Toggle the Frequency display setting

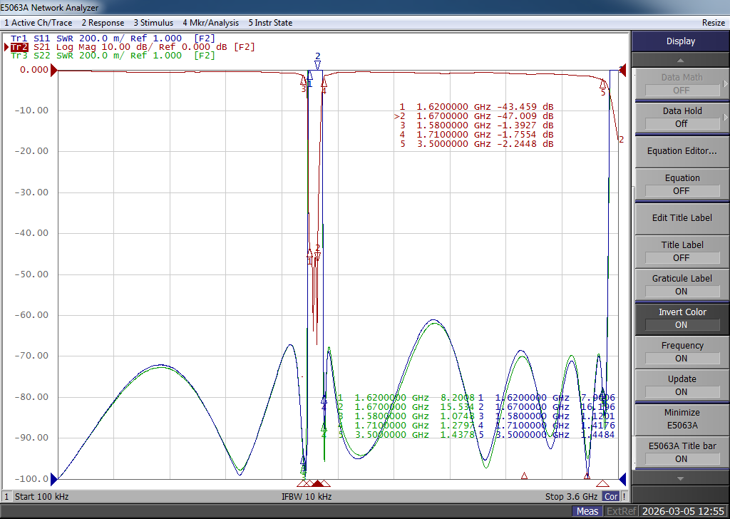point(681,351)
